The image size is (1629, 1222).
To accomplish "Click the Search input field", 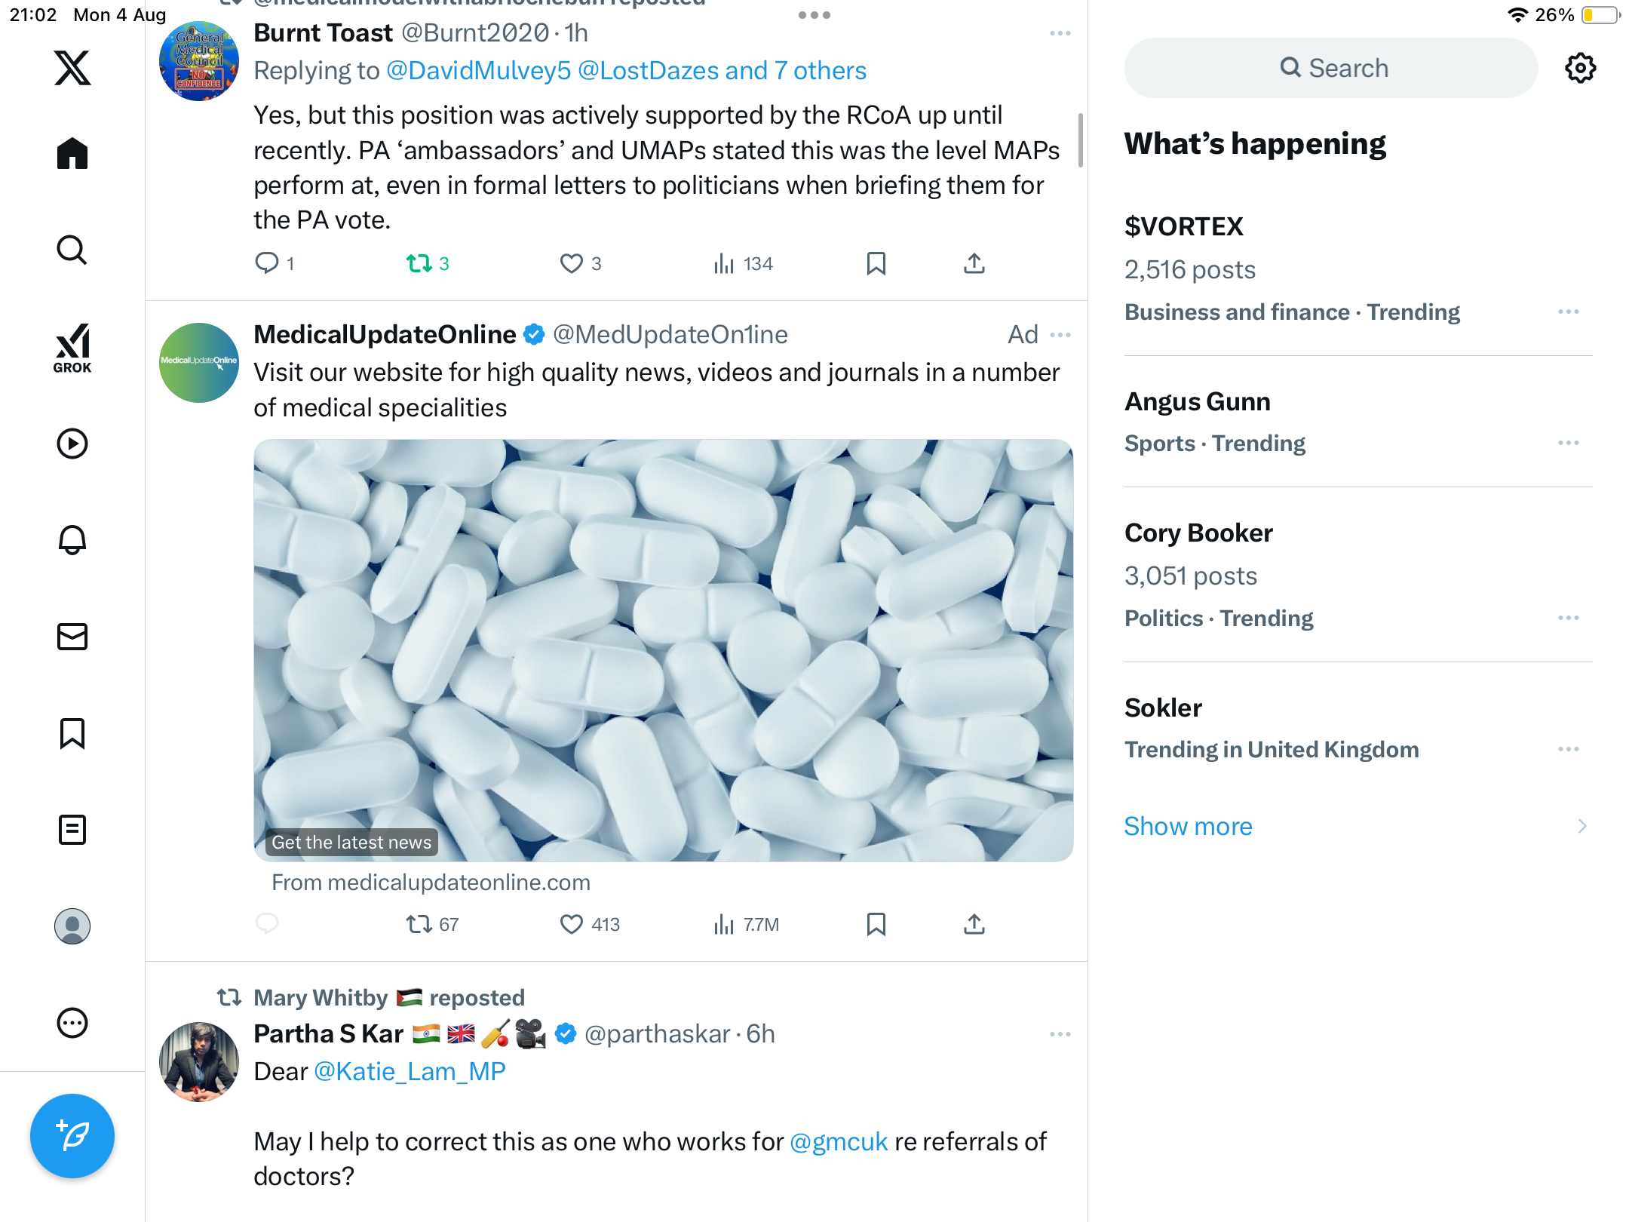I will coord(1331,68).
